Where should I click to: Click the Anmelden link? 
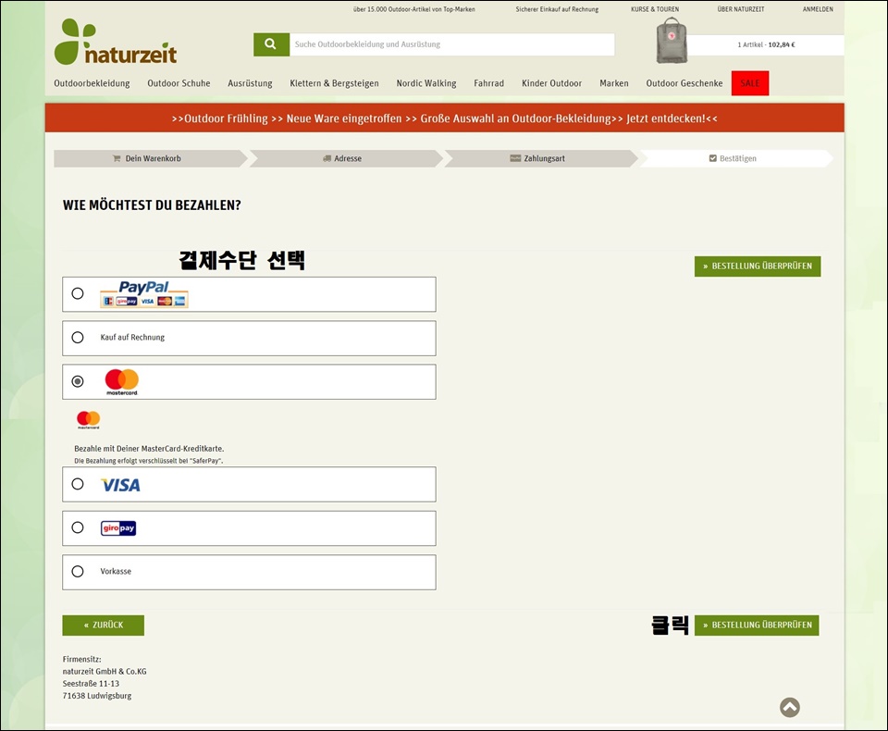tap(818, 9)
